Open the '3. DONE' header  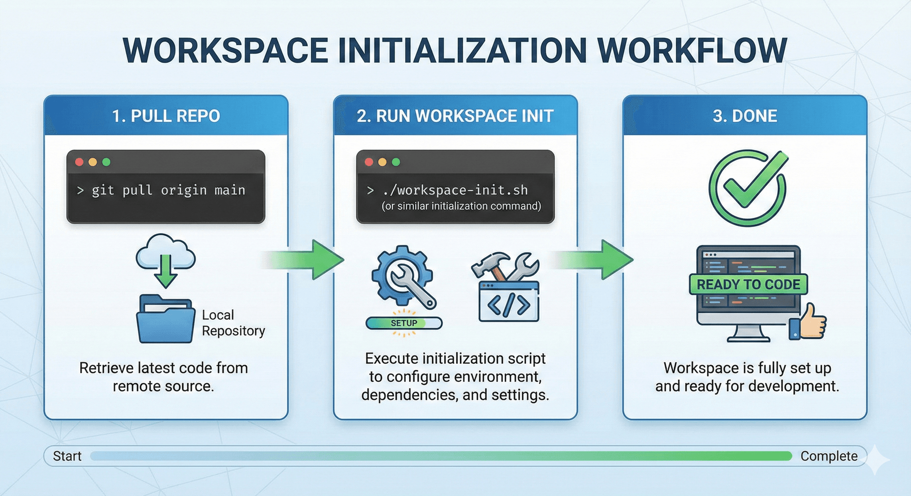744,116
